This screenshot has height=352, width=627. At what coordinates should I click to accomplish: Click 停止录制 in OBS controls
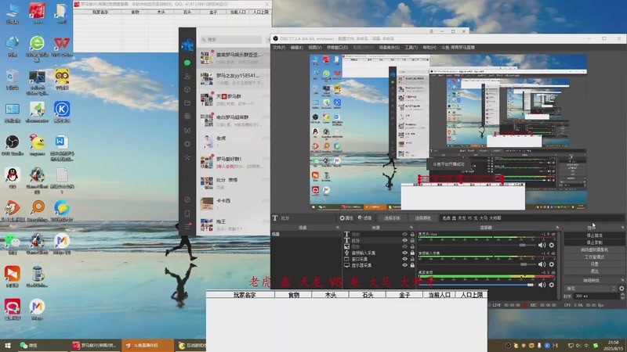pyautogui.click(x=594, y=242)
